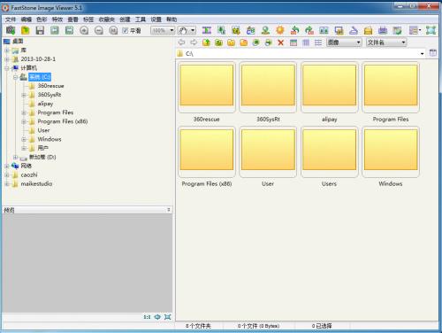Image resolution: width=442 pixels, height=333 pixels.
Task: Open the 收藏夹 favorites menu
Action: (x=106, y=19)
